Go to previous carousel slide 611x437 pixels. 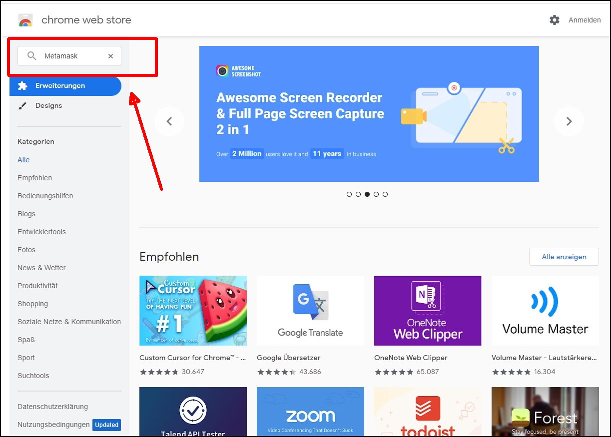(169, 121)
